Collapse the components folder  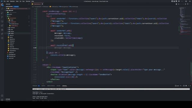point(13,18)
